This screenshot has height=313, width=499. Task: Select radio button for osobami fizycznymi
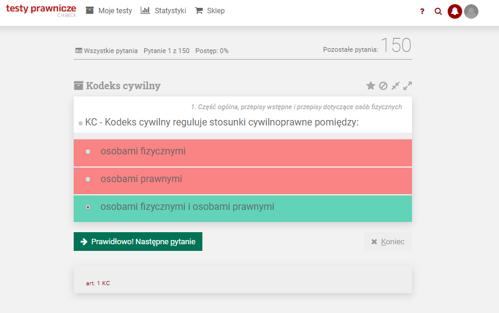pyautogui.click(x=88, y=151)
